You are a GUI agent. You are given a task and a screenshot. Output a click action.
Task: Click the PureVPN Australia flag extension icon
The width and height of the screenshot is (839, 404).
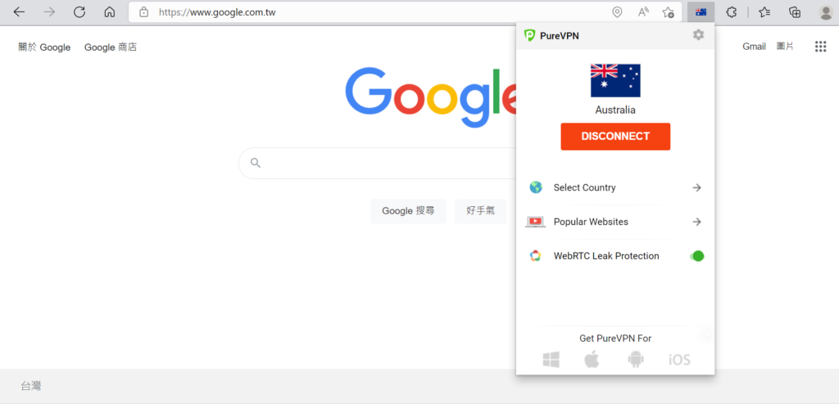point(701,11)
